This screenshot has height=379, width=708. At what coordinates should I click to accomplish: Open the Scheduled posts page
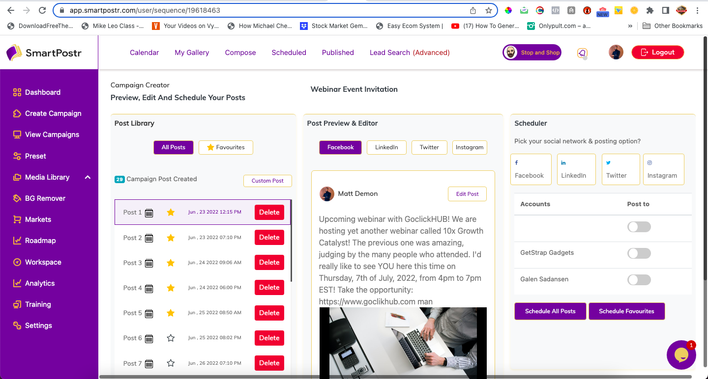pos(289,53)
